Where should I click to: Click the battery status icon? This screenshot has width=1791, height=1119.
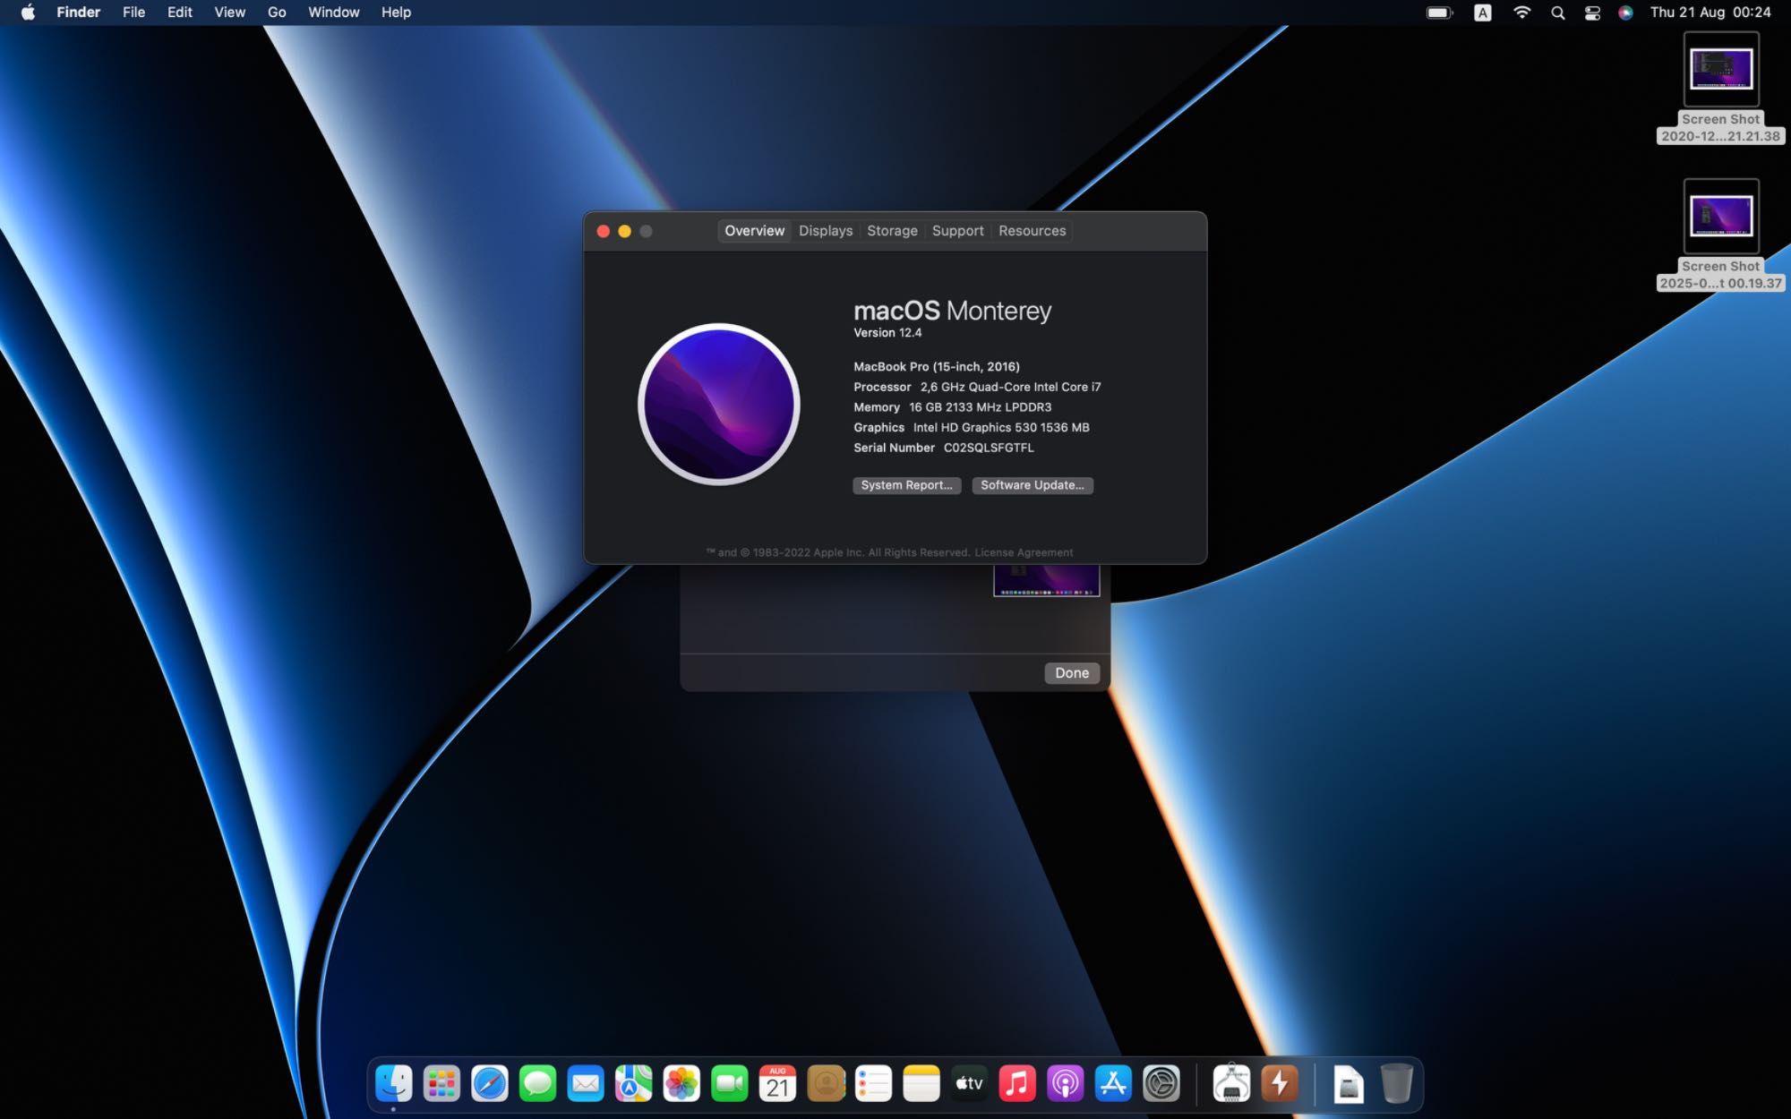tap(1439, 13)
